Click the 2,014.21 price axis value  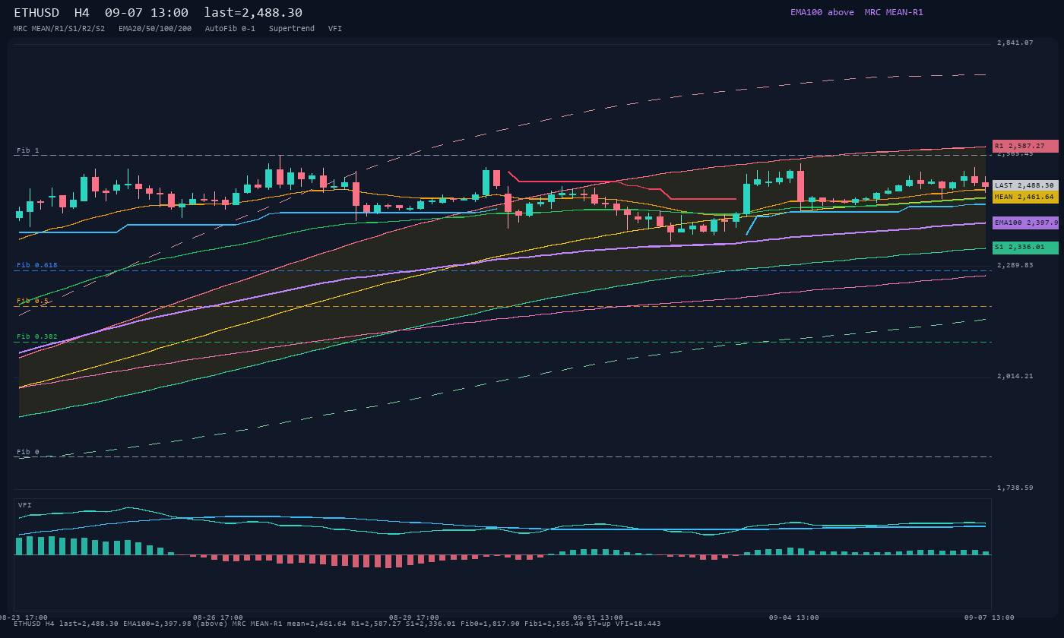[1015, 376]
